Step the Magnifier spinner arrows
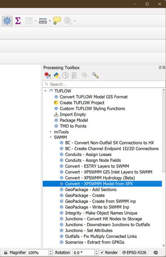This screenshot has height=257, width=166. pyautogui.click(x=51, y=252)
